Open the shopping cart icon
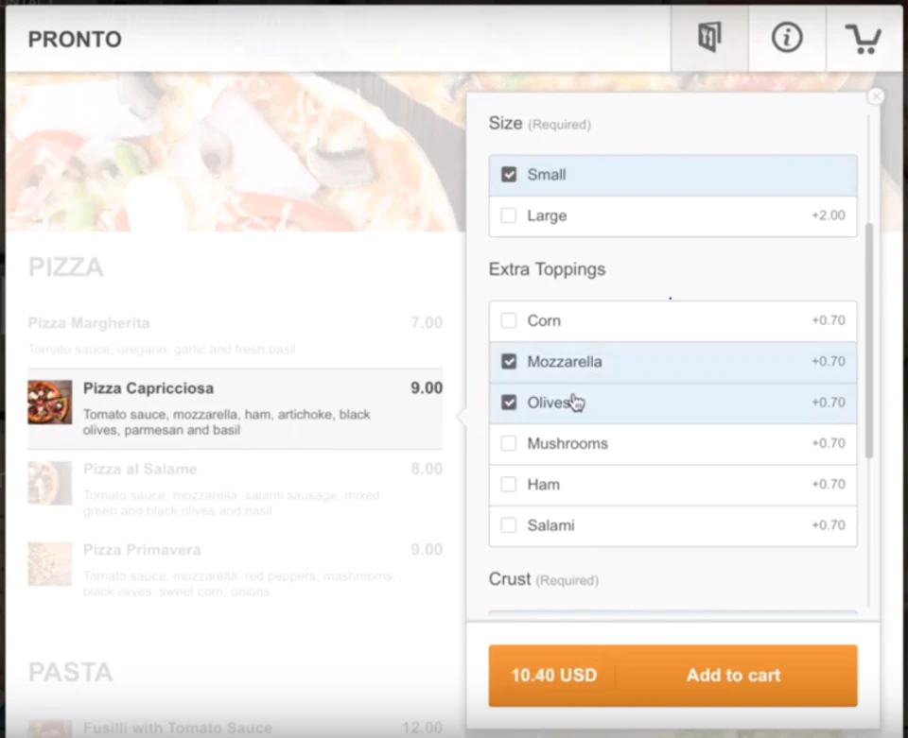Screen dimensions: 908x738 863,38
